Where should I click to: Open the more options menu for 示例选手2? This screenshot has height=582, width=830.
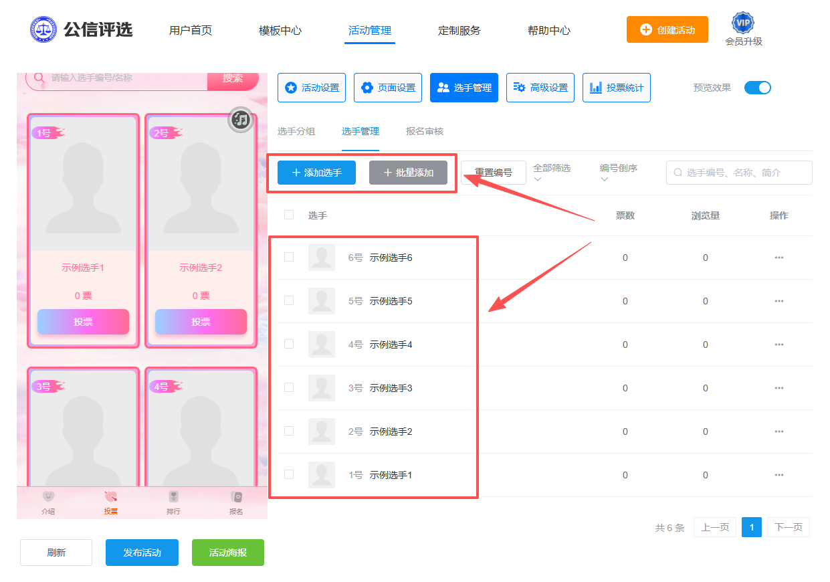click(x=779, y=431)
